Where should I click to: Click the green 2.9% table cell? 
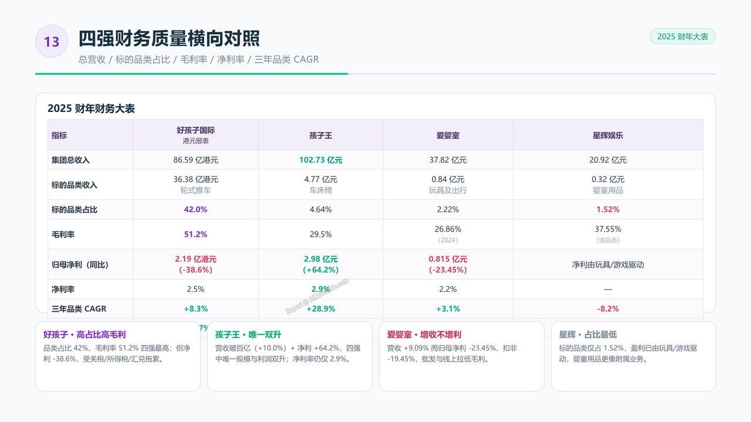(321, 289)
